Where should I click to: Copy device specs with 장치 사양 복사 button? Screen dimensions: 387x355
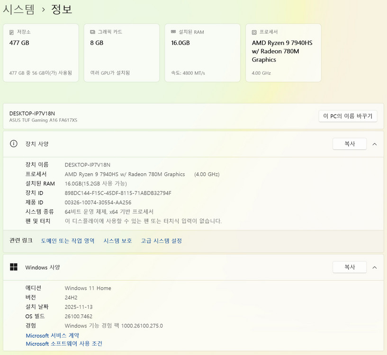[350, 144]
